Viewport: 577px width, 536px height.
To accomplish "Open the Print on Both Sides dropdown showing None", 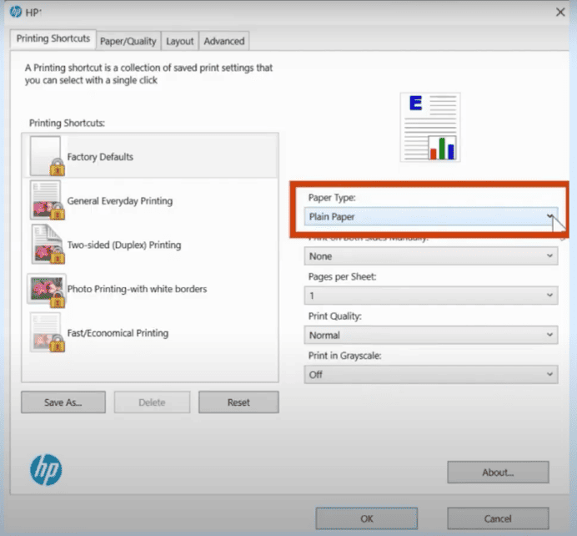I will click(431, 256).
